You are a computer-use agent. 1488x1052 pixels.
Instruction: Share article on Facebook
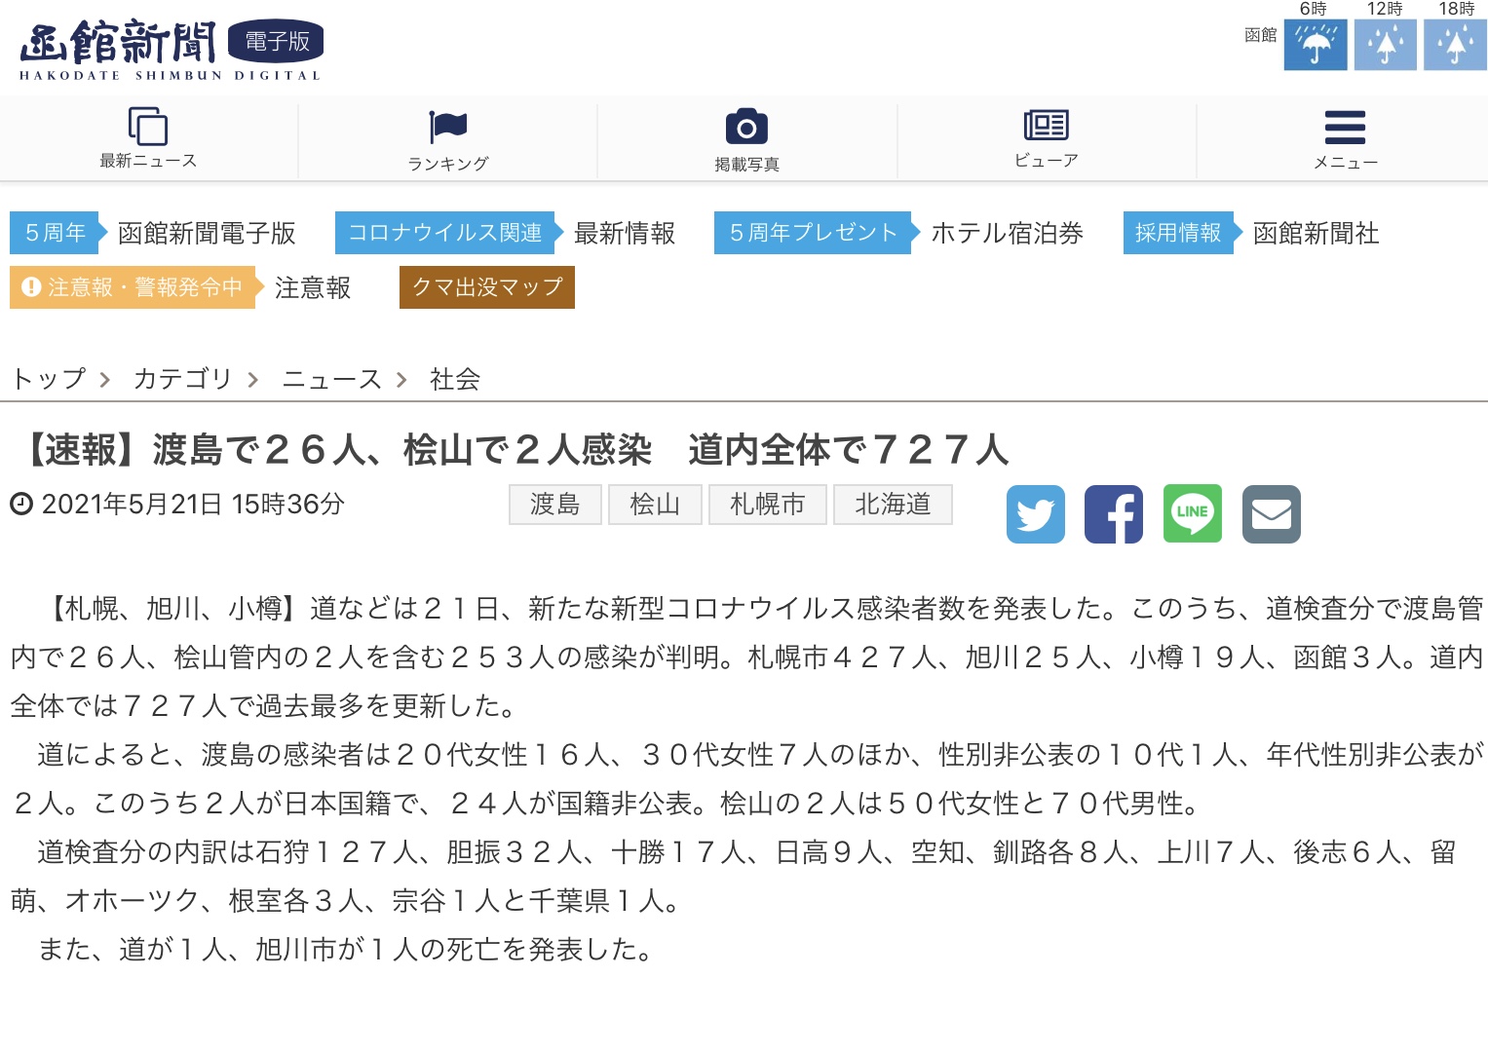point(1114,514)
